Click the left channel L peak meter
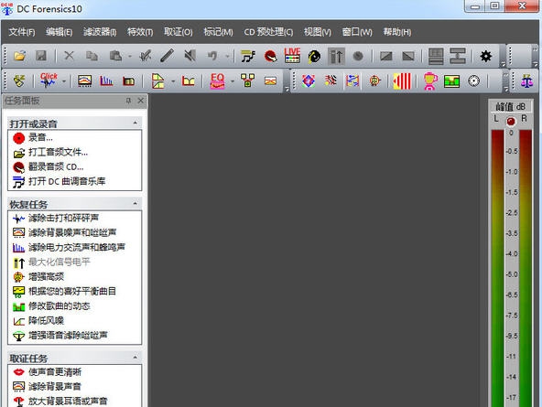Viewport: 542px width, 407px height. click(x=497, y=268)
